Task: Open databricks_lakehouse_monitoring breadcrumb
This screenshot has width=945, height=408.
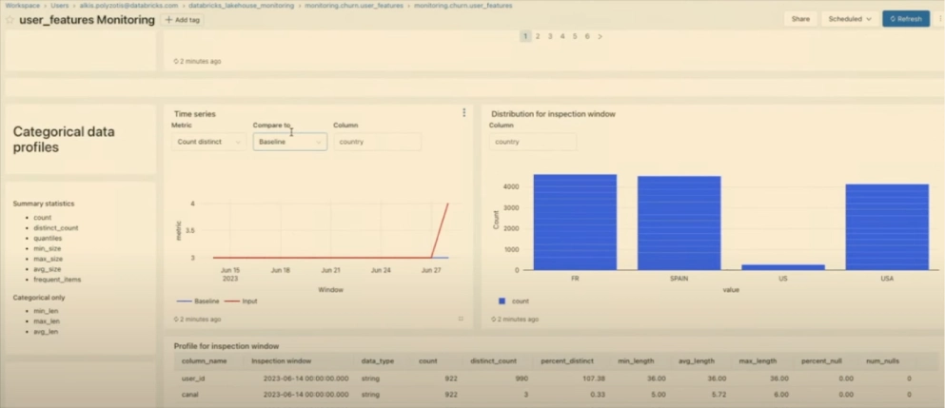Action: (x=241, y=6)
